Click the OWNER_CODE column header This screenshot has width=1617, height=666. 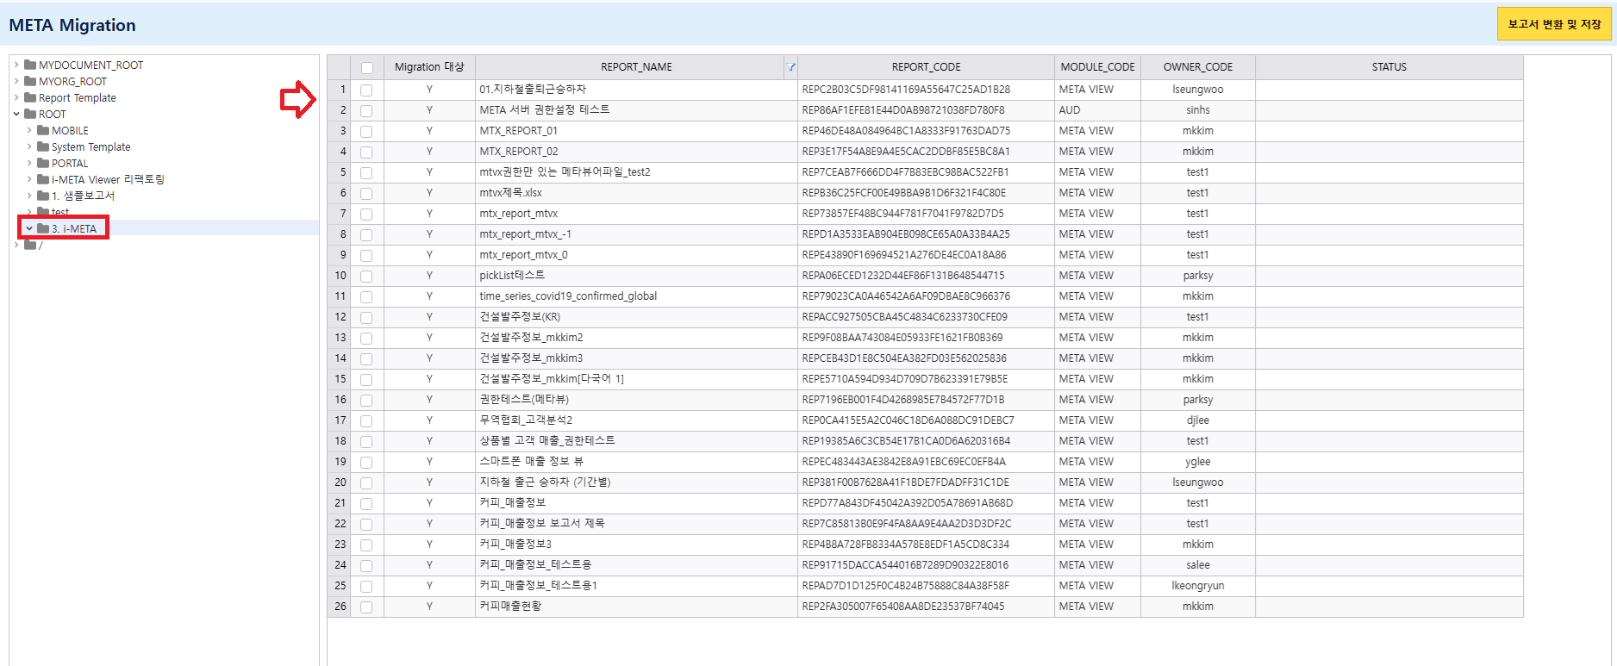pos(1198,67)
